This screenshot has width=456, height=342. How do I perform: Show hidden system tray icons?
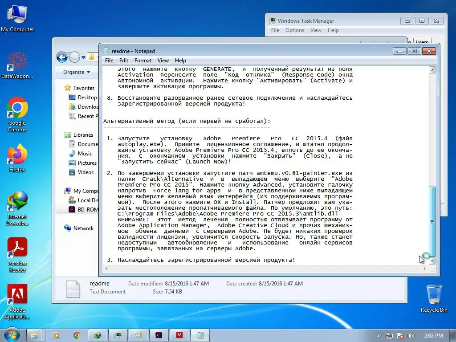pyautogui.click(x=379, y=336)
